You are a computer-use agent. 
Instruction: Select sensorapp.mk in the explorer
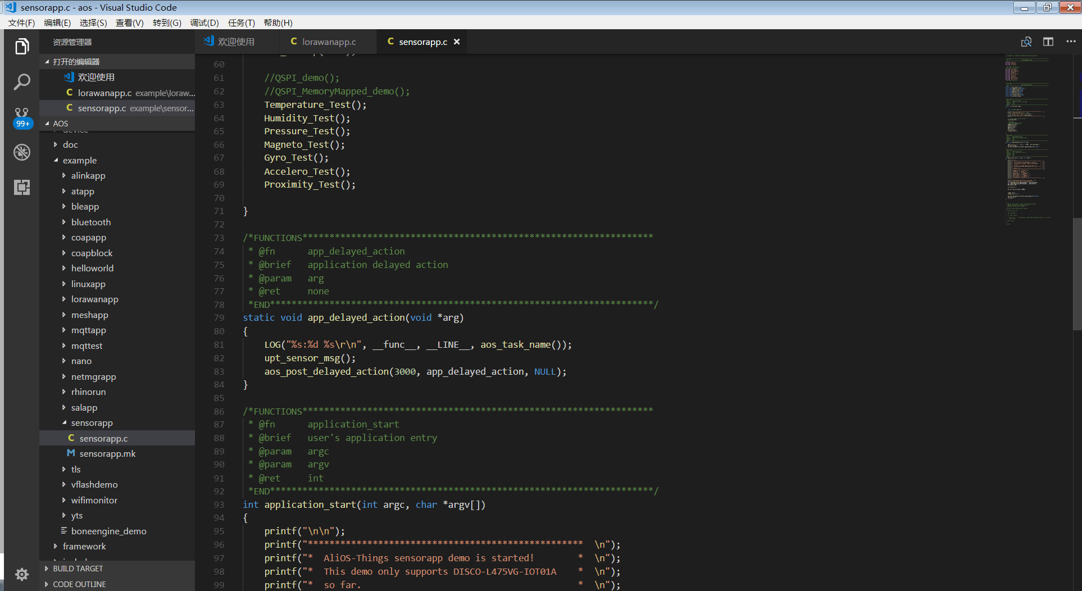click(x=107, y=453)
